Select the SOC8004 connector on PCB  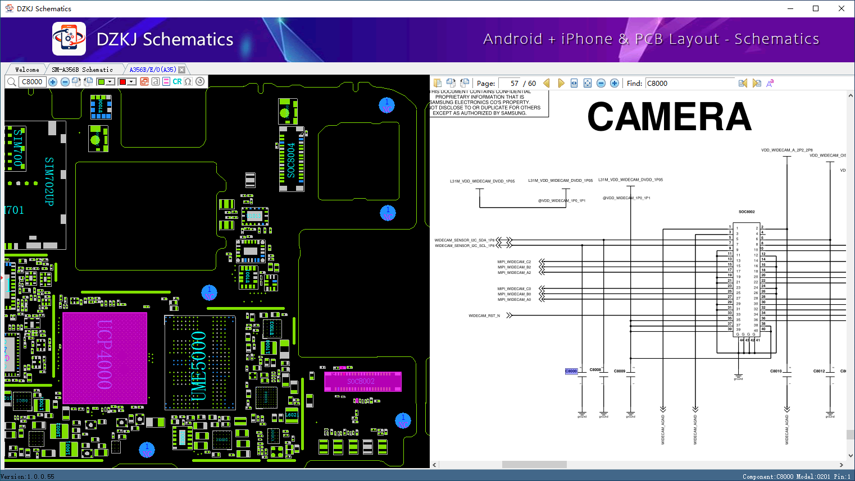tap(292, 159)
